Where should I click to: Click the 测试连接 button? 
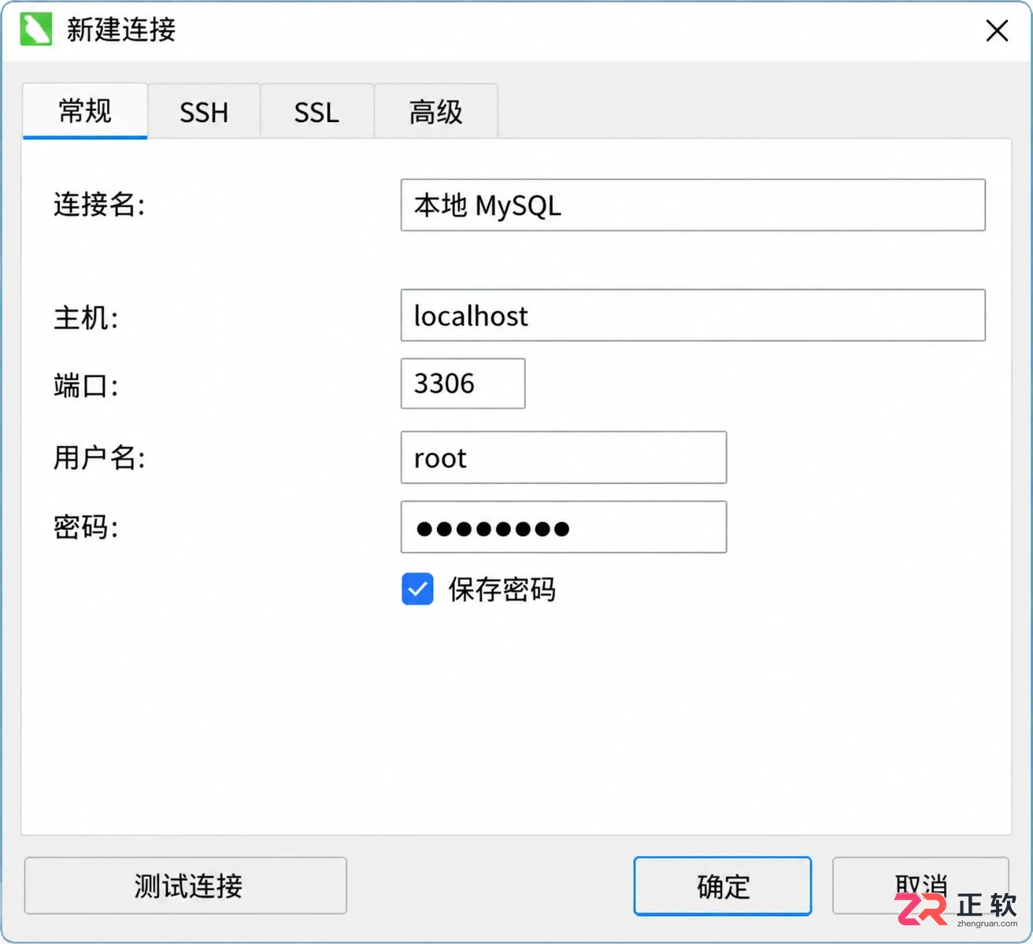186,886
